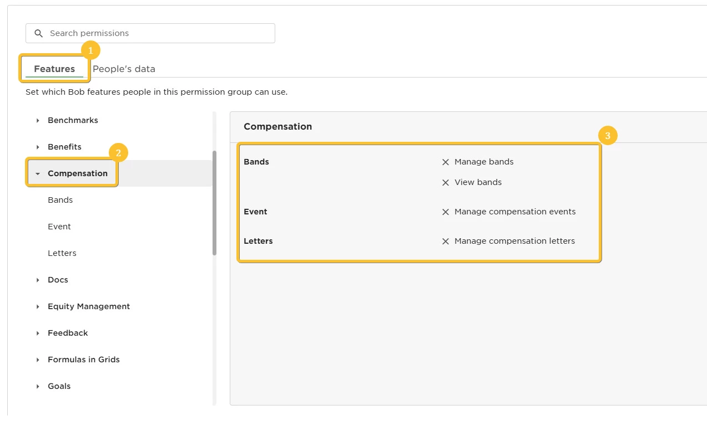Image resolution: width=707 pixels, height=426 pixels.
Task: Focus the Search permissions field
Action: (150, 33)
